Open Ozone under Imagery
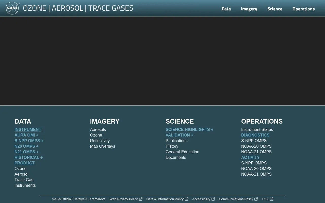 (x=96, y=135)
